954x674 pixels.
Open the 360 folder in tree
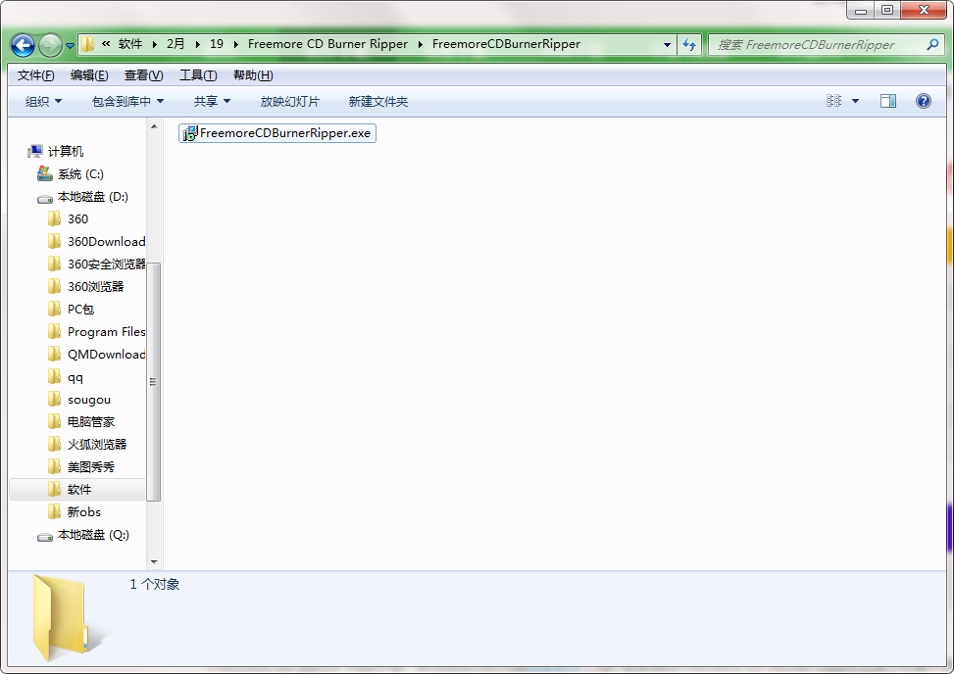click(69, 218)
